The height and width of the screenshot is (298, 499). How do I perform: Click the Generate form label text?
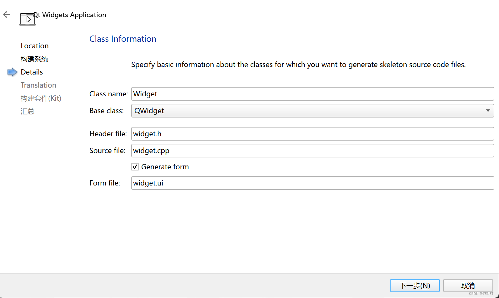(x=165, y=167)
